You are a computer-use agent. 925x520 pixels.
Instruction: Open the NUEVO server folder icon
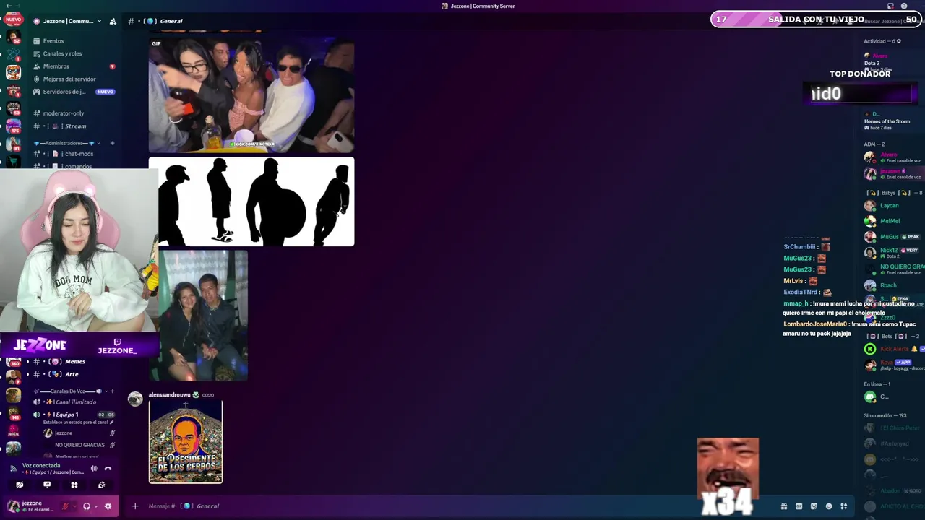[x=13, y=19]
